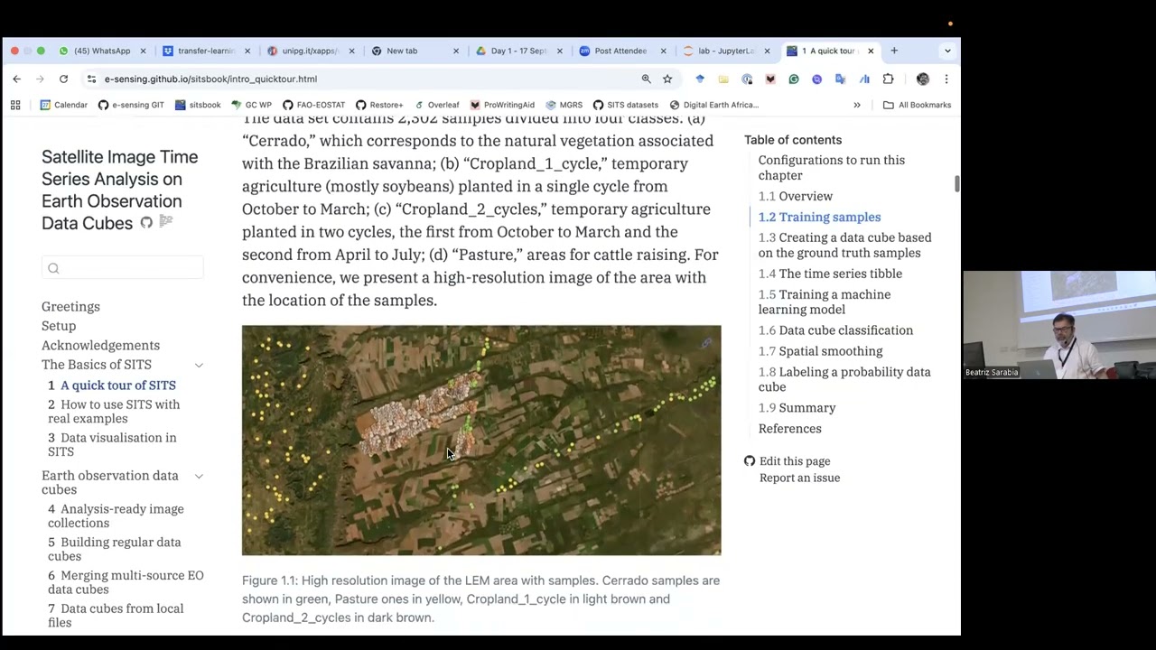Collapse The Basics of SITS section
The width and height of the screenshot is (1156, 650).
pos(199,365)
